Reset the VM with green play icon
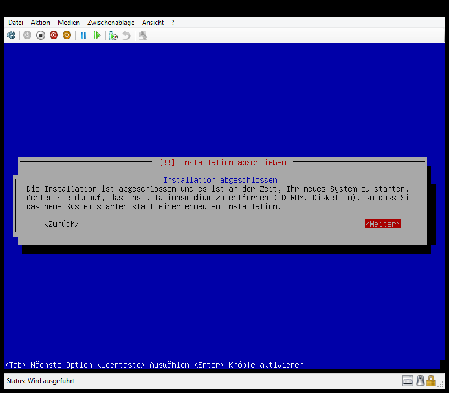 click(97, 35)
